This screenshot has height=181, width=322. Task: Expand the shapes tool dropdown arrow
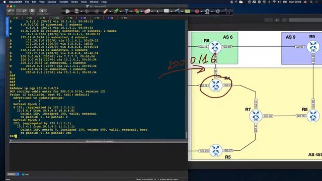(141, 12)
